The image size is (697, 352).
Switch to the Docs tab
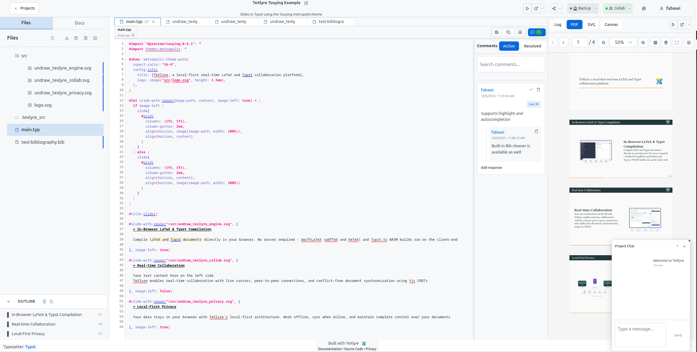(80, 23)
